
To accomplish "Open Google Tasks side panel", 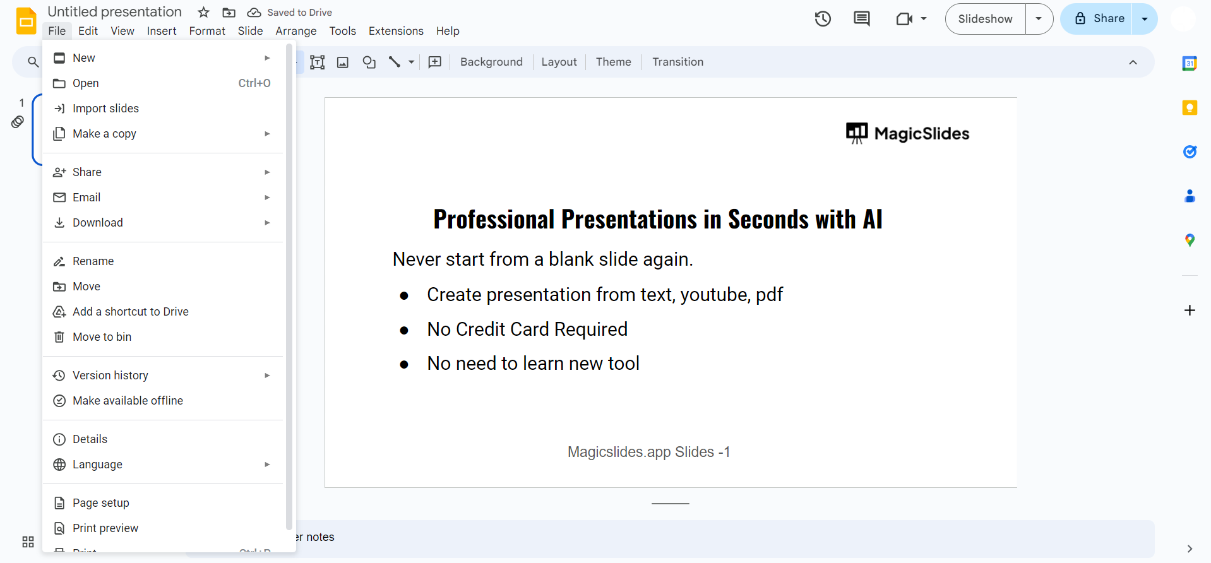I will (x=1190, y=151).
